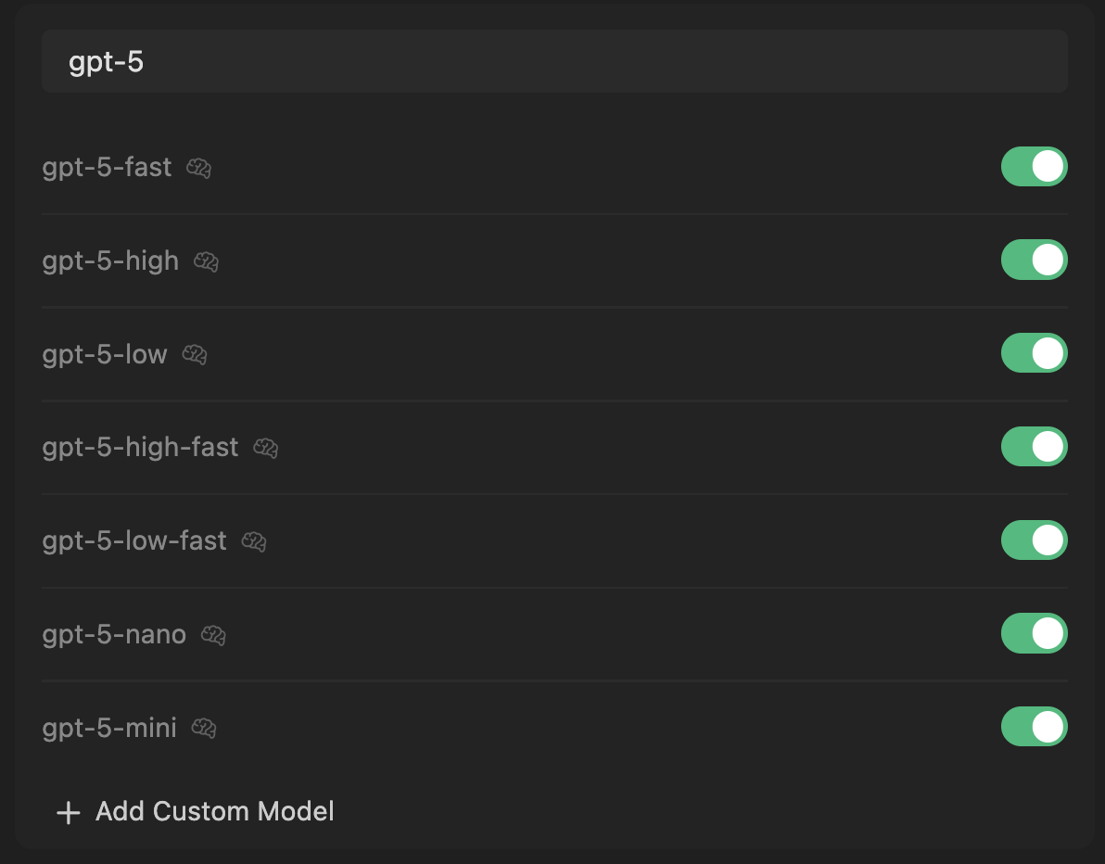Switch off the gpt-5-low-fast model
The width and height of the screenshot is (1105, 864).
pyautogui.click(x=1034, y=540)
